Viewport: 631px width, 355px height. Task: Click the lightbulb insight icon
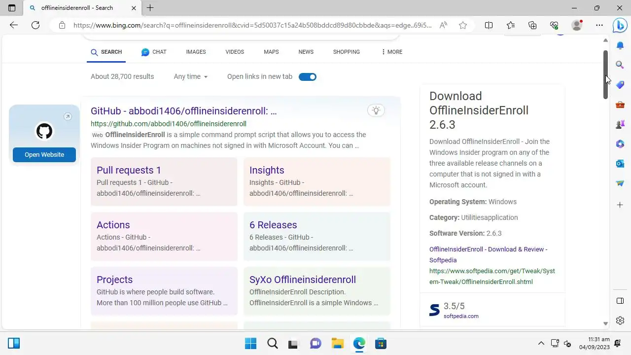376,110
